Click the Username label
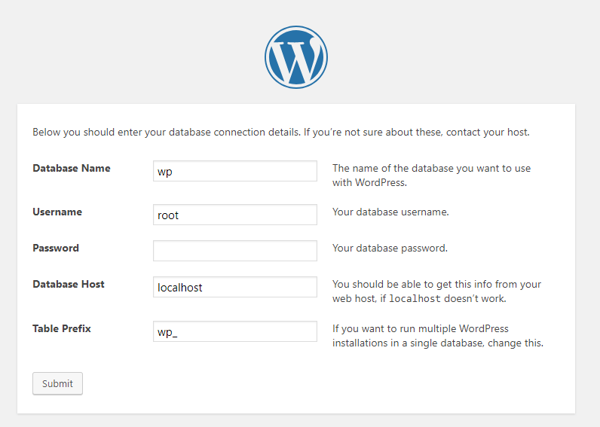Screen dimensions: 600x427 click(57, 212)
